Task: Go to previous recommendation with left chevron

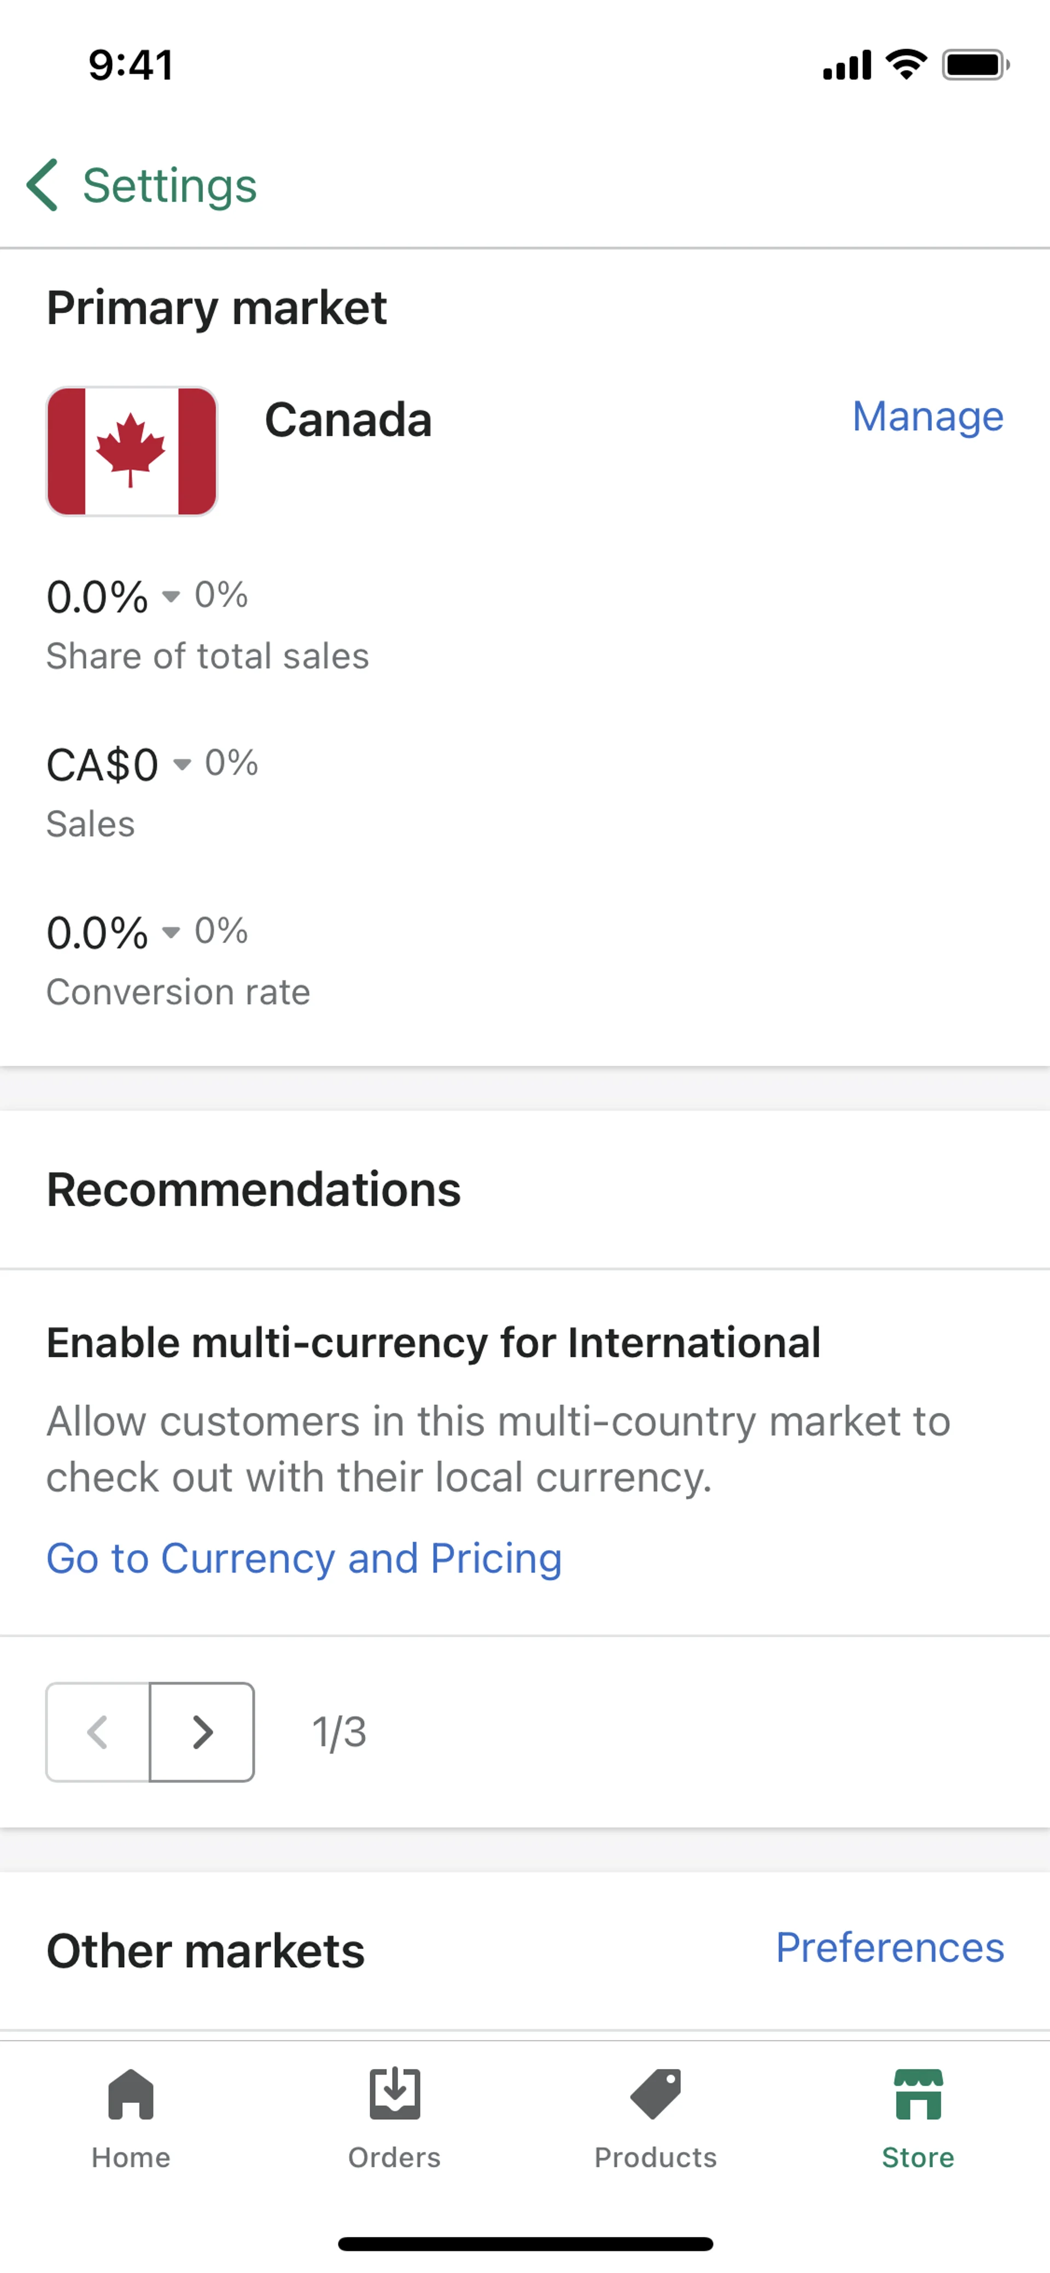Action: click(98, 1732)
